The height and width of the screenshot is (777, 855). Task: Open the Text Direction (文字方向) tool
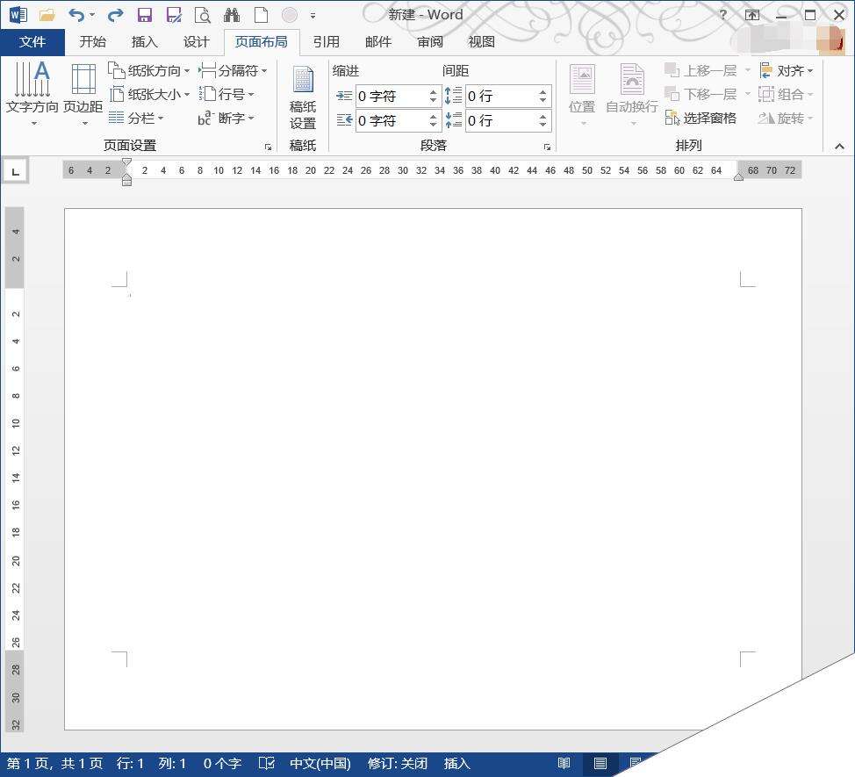[32, 94]
